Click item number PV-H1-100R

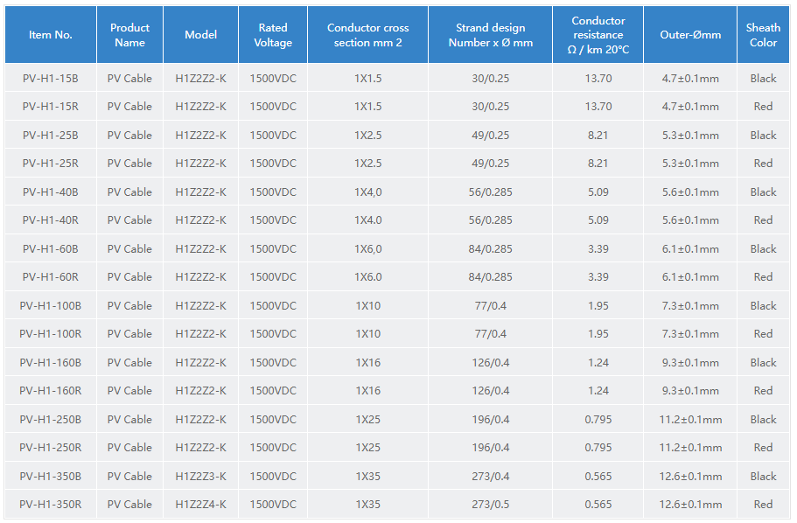pos(51,334)
